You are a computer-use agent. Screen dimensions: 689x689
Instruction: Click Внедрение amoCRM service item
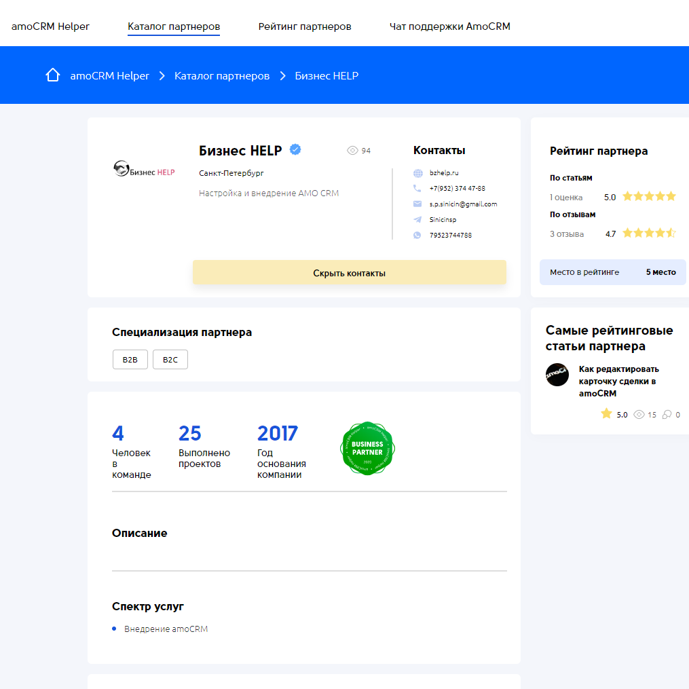[166, 629]
